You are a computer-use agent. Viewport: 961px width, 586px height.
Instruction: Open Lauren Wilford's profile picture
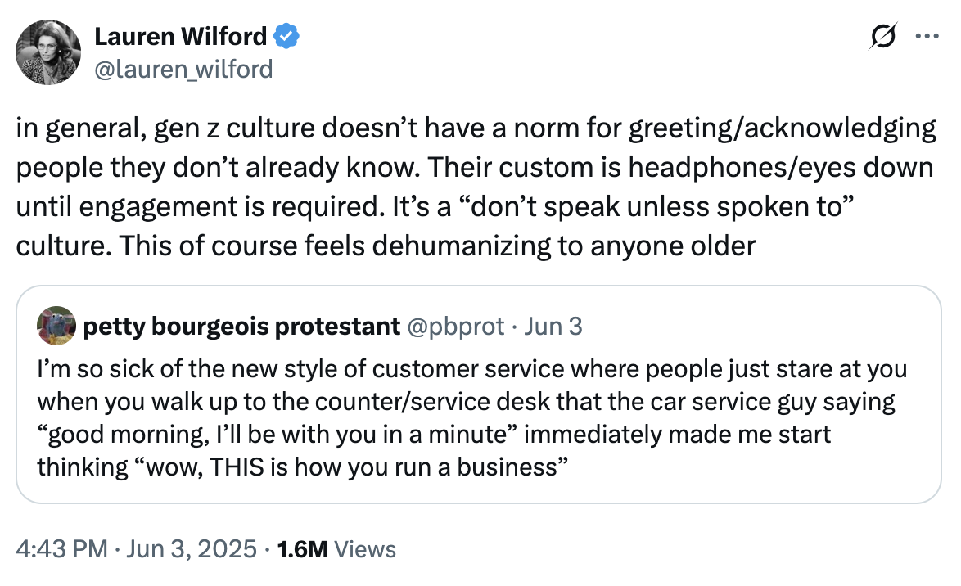47,52
